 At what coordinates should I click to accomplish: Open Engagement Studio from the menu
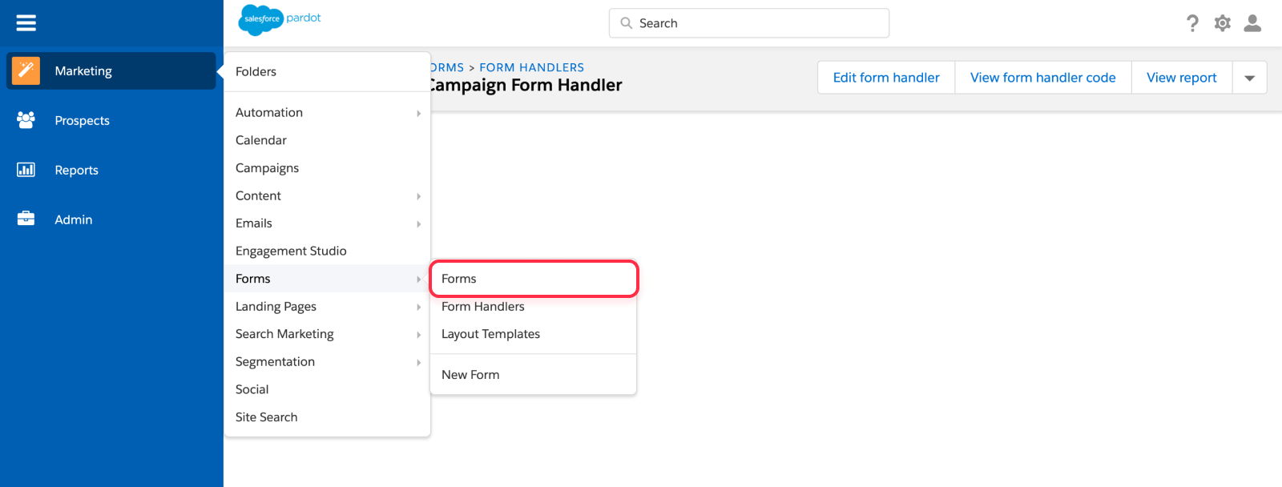291,251
